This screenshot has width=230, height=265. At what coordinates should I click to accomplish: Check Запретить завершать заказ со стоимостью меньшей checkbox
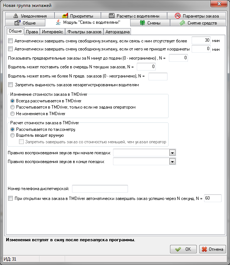tap(21, 142)
